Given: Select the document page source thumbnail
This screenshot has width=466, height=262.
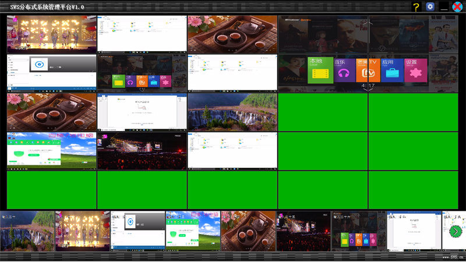Looking at the screenshot, I should [414, 231].
